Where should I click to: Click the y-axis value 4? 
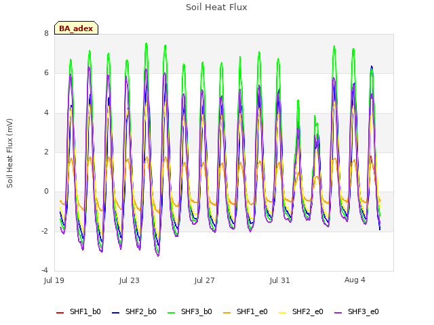click(46, 112)
